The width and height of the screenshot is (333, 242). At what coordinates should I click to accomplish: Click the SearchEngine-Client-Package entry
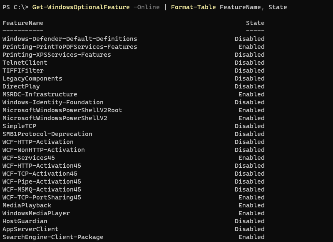(53, 237)
